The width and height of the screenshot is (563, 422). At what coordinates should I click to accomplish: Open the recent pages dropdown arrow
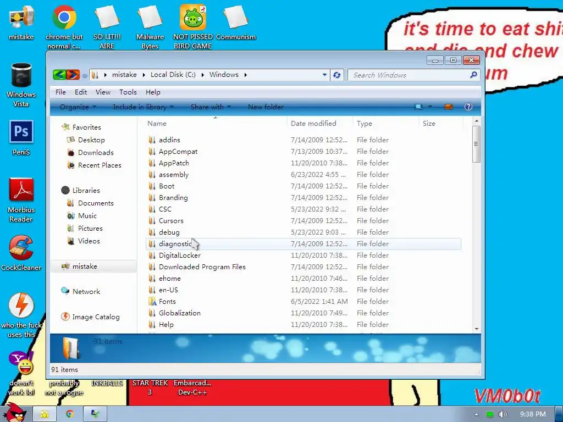pos(85,76)
